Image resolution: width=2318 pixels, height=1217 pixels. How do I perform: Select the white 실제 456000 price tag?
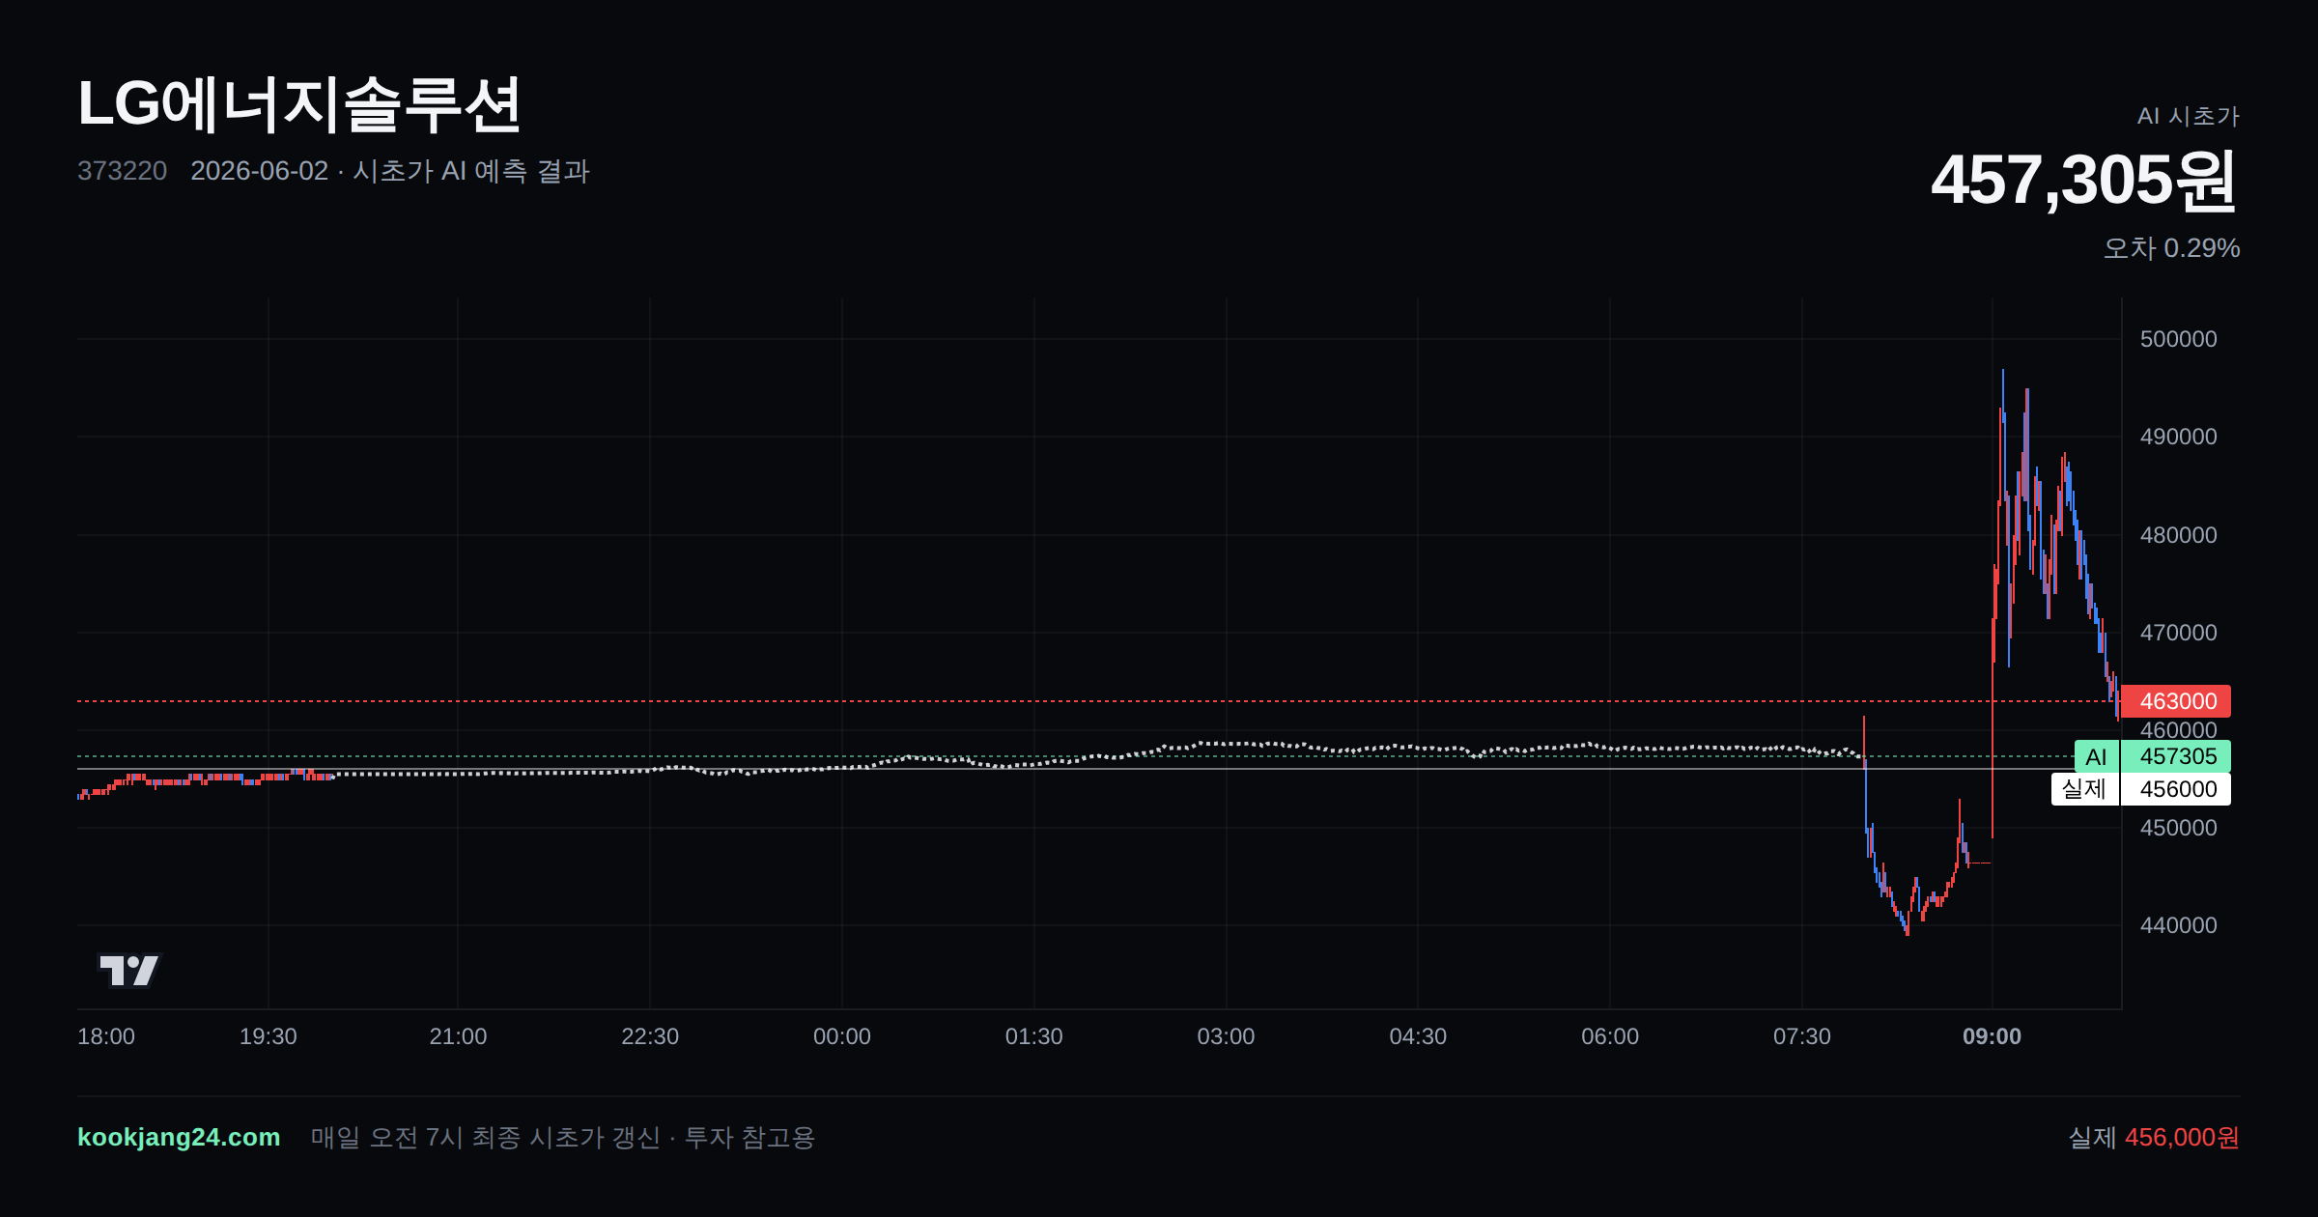tap(2141, 789)
